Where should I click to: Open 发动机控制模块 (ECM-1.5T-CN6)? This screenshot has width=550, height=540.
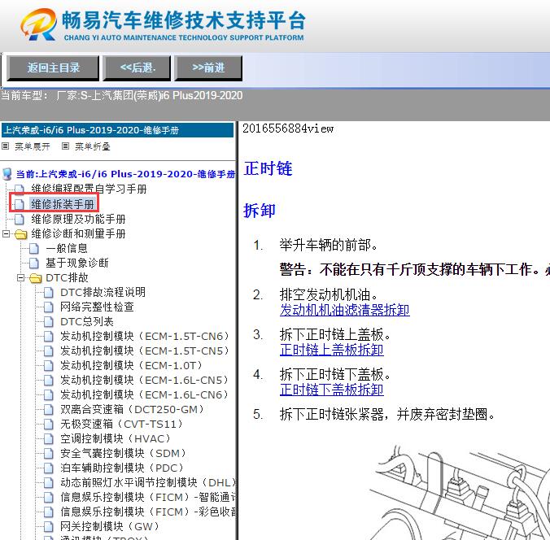coord(145,336)
